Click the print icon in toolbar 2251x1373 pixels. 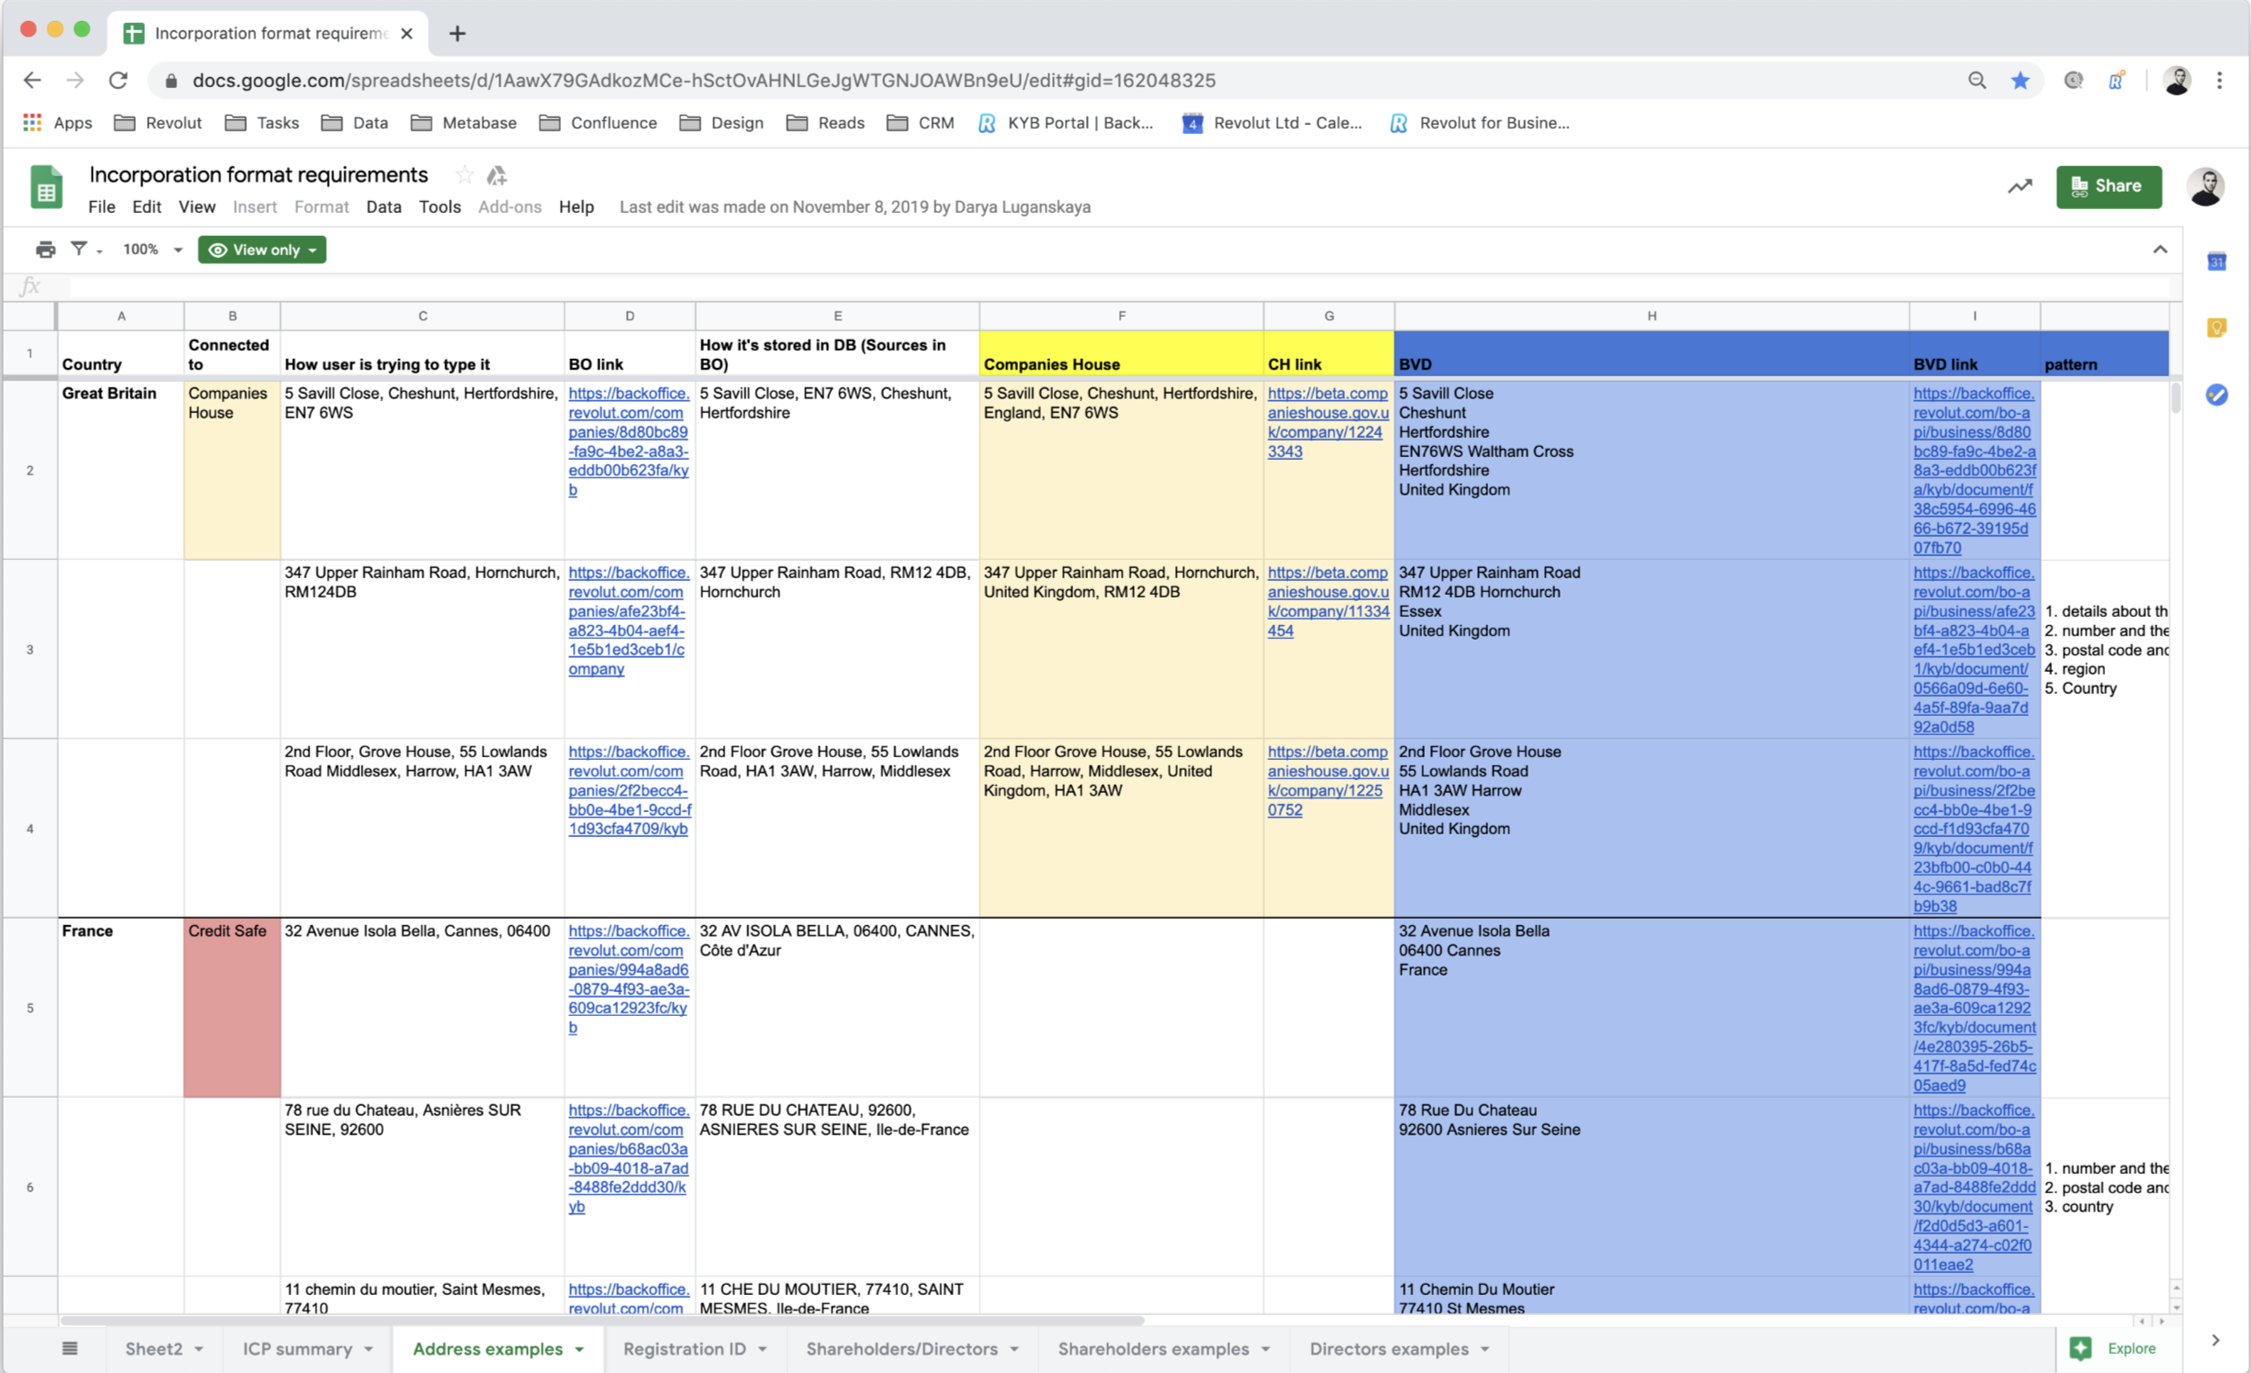(45, 250)
